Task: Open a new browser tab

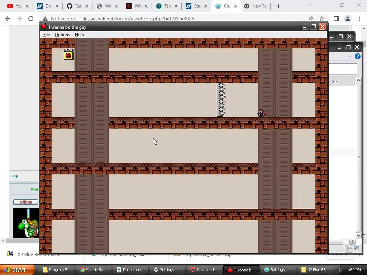Action: 278,6
